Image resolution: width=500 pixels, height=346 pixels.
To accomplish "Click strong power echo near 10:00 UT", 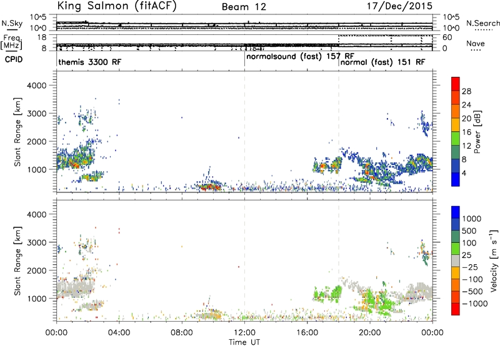I will click(x=209, y=186).
